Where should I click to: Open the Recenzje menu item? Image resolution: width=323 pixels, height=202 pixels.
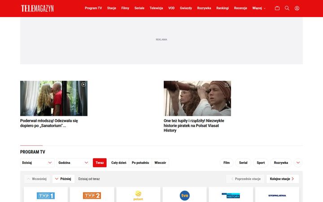240,8
